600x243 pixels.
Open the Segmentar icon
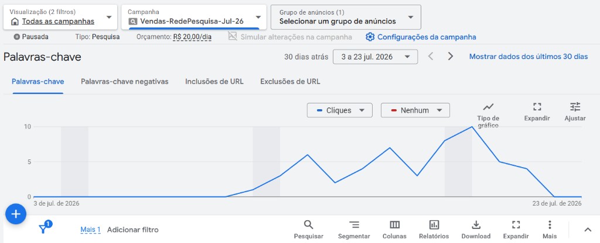[354, 224]
